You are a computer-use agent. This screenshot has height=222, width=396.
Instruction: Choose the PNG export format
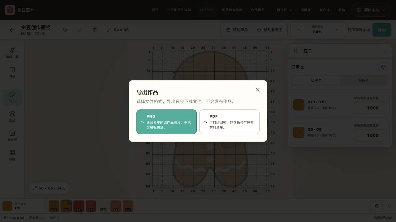166,122
